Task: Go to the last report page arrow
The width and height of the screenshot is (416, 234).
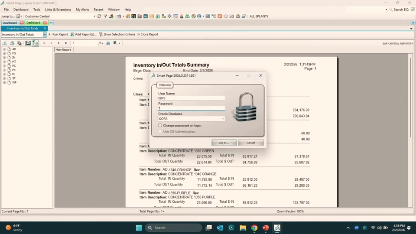Action: (x=66, y=43)
